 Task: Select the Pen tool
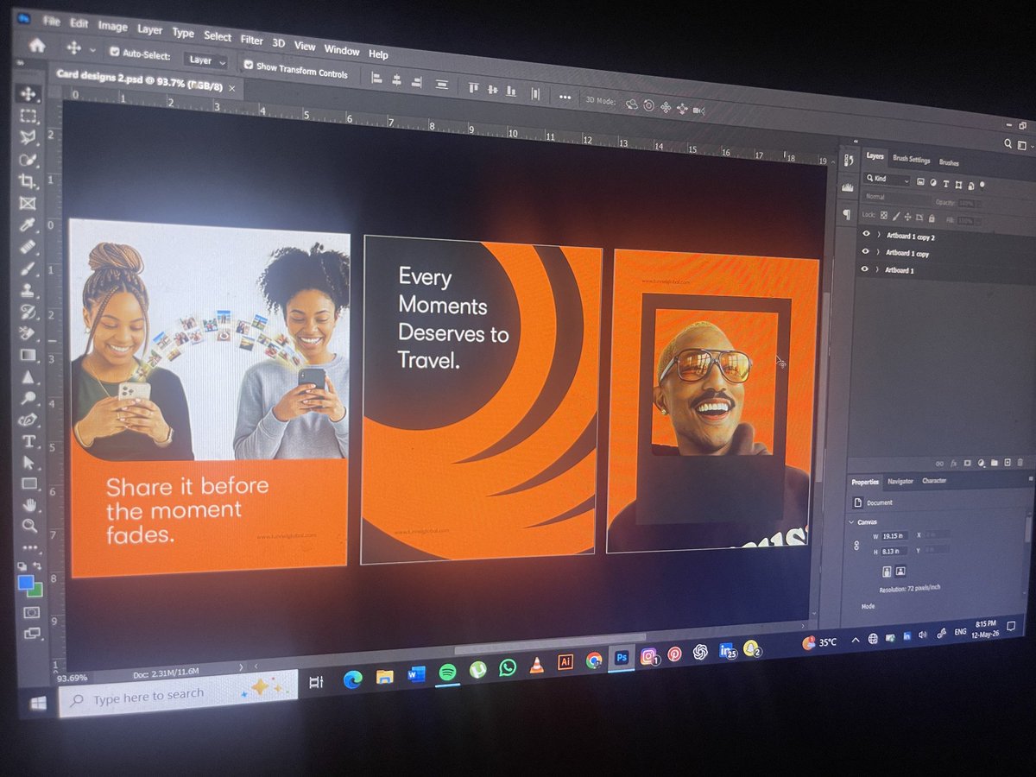28,420
